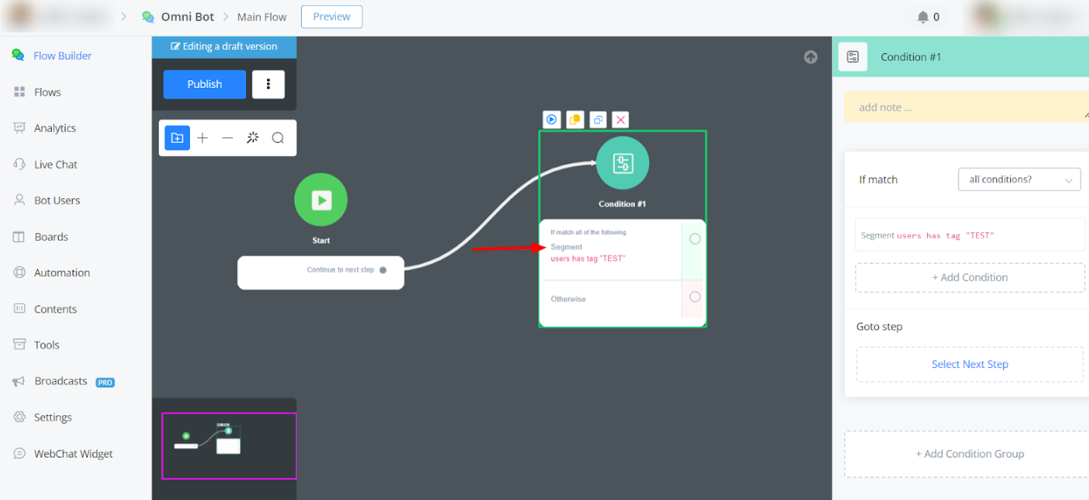The width and height of the screenshot is (1089, 500).
Task: Click the blue play icon above Condition #1
Action: (x=551, y=120)
